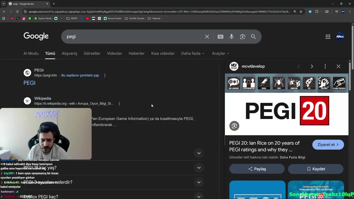Open the Safeguarding Factsheet related thumbnail
The image size is (354, 199).
(316, 190)
